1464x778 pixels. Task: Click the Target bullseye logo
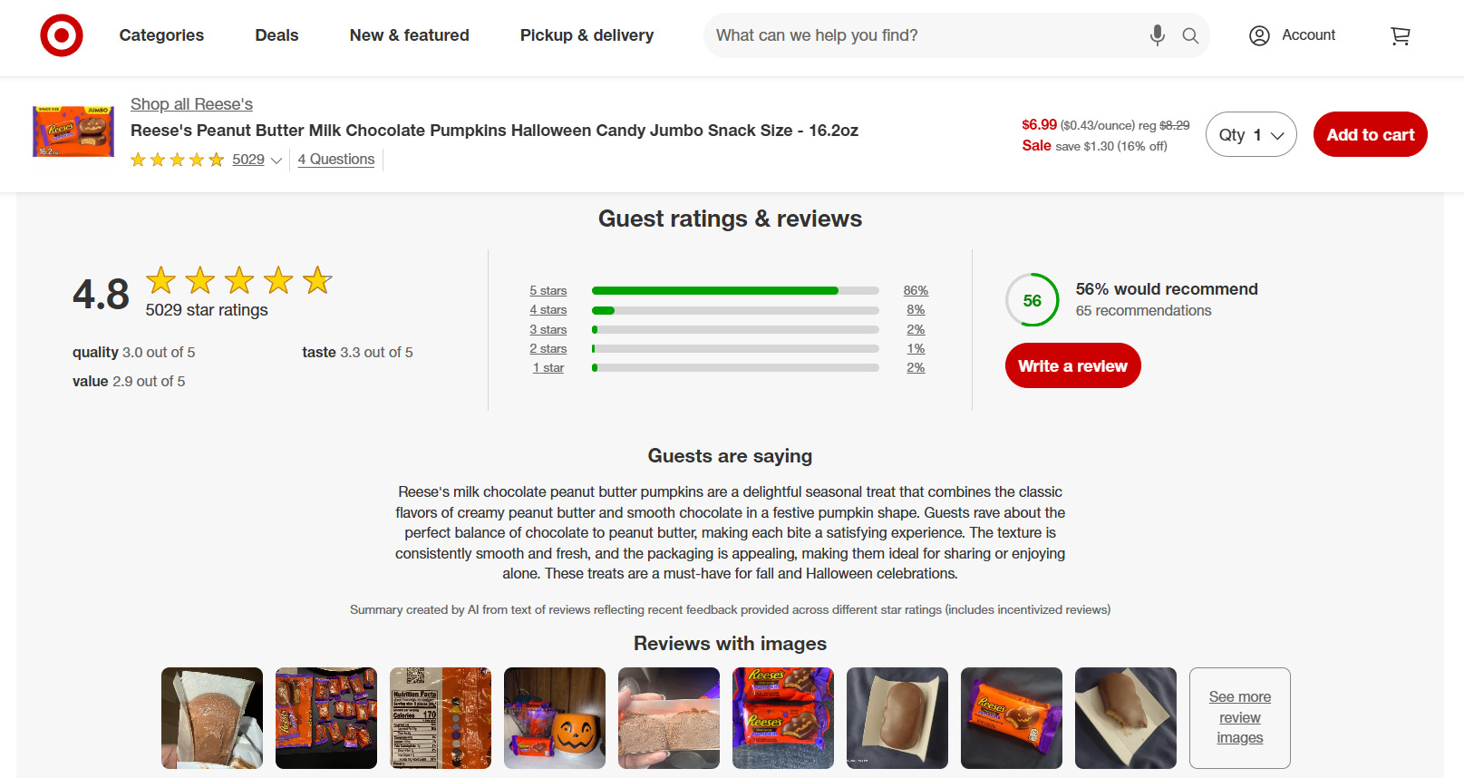(x=62, y=36)
